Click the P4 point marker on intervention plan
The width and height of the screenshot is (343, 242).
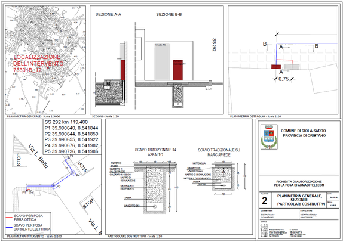[73, 173]
